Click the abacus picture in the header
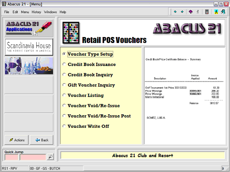Screen dimensions: 230x172 coord(71,33)
